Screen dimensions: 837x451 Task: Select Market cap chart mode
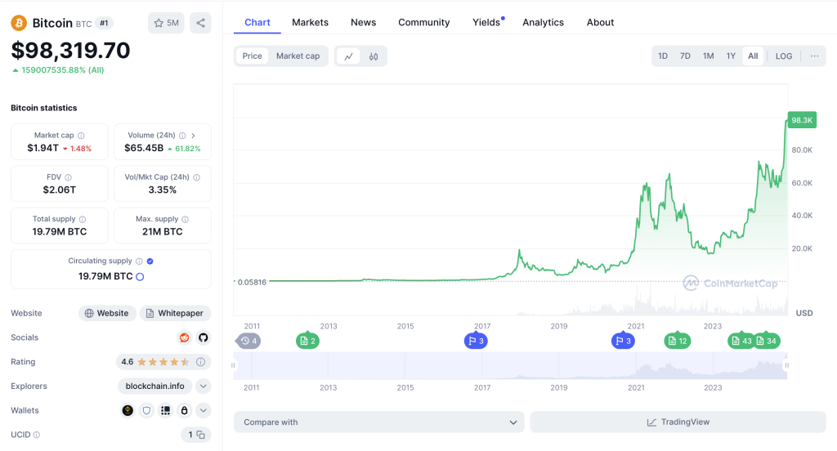(x=298, y=56)
